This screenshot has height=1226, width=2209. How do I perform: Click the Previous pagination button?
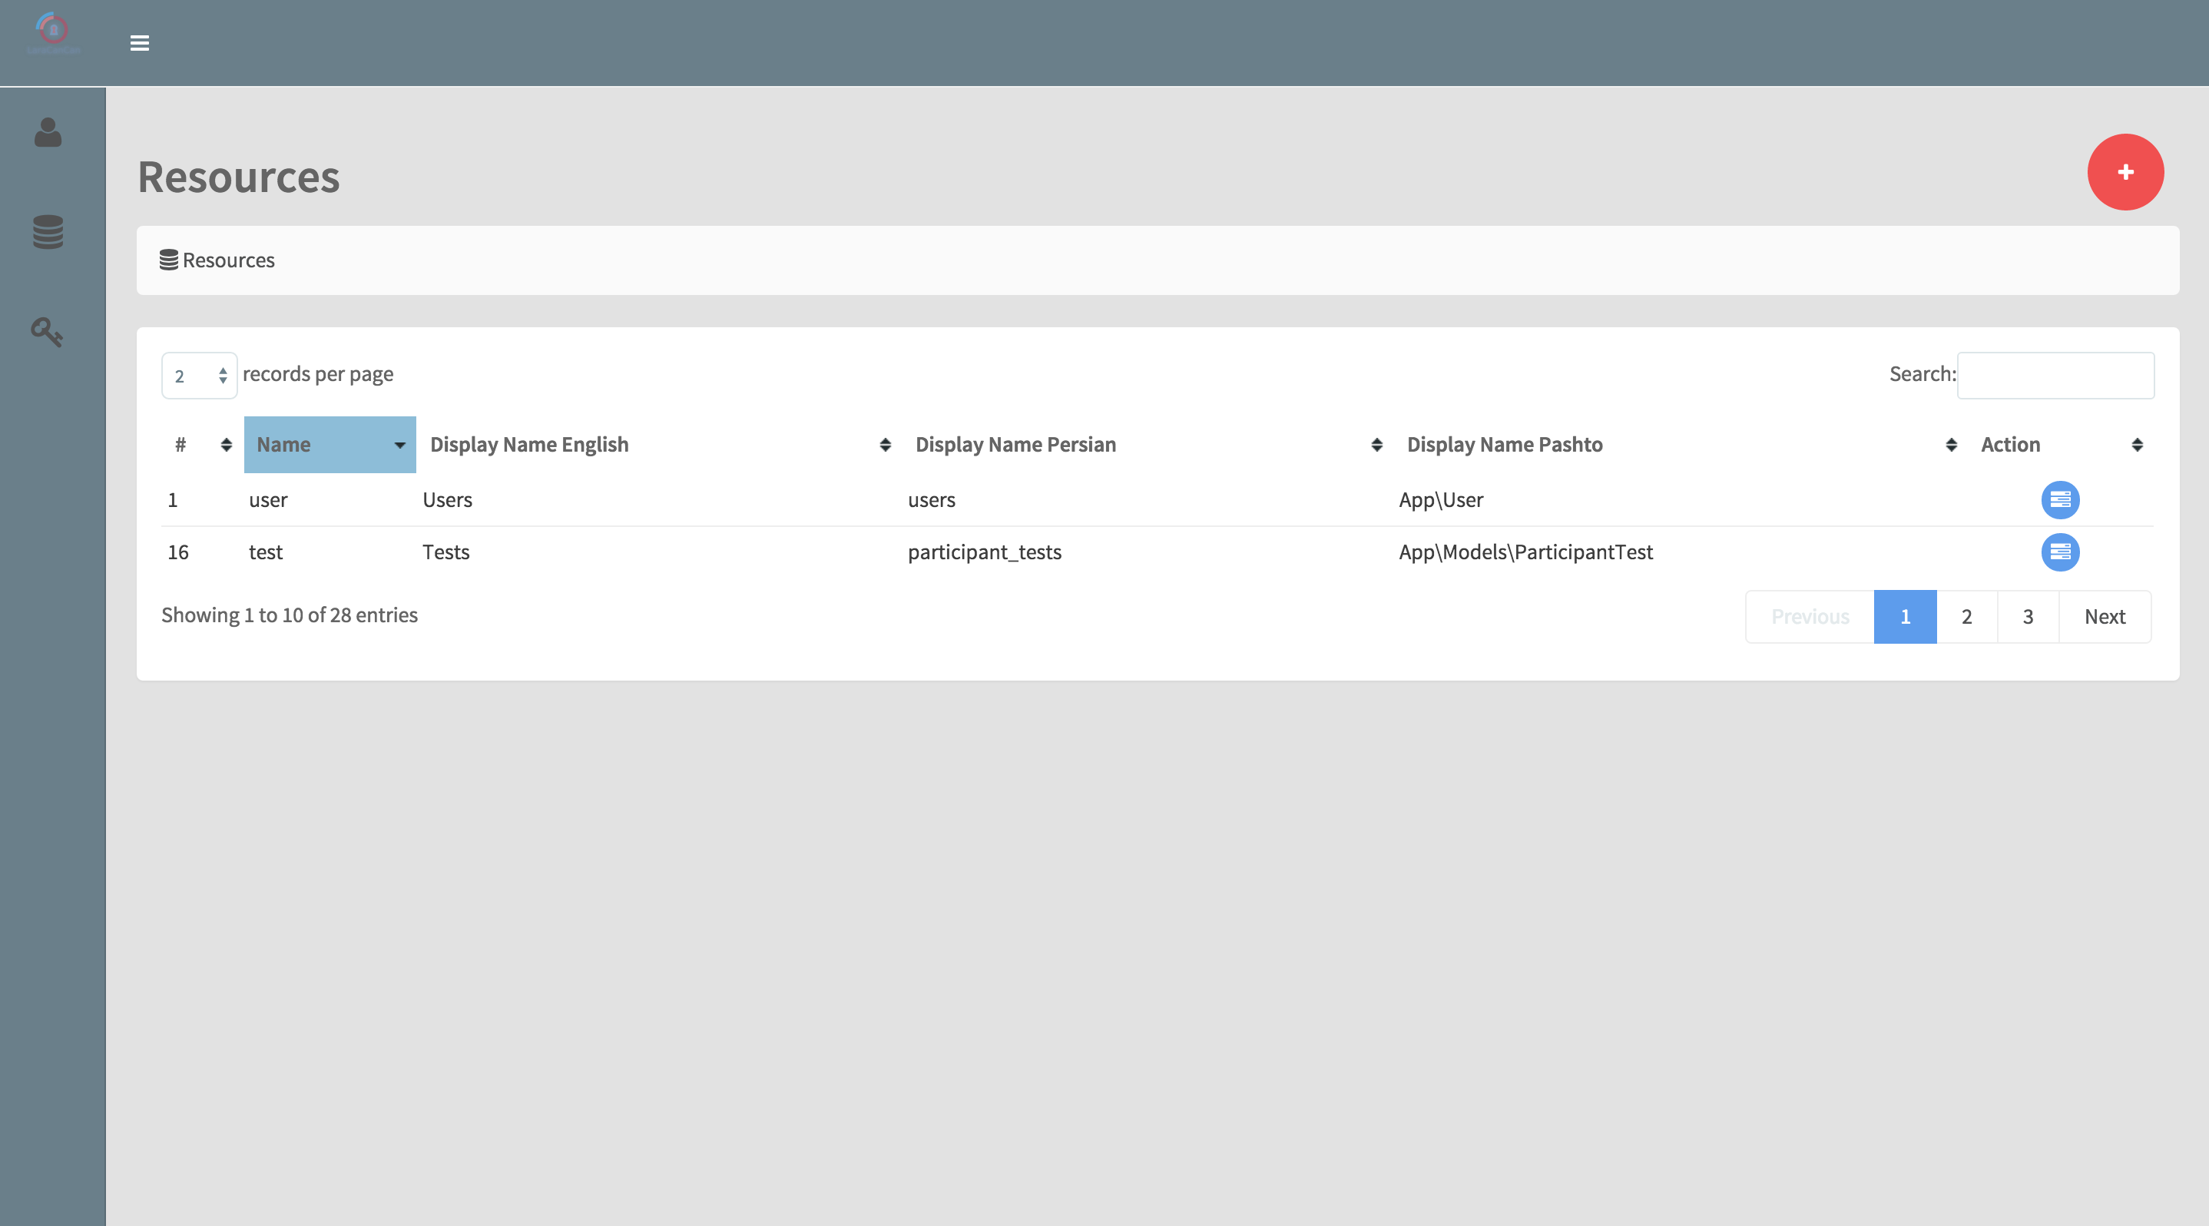tap(1810, 616)
